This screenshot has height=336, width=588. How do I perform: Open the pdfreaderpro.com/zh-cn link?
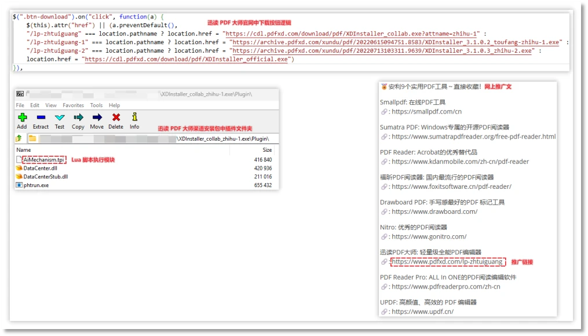pos(446,287)
